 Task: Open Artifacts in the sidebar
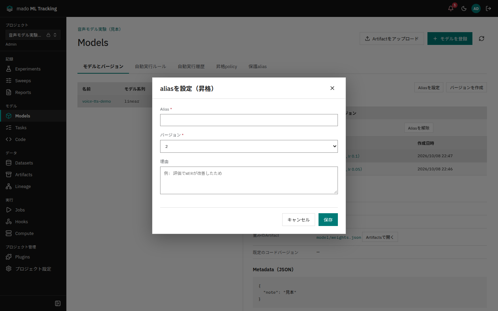click(33, 175)
